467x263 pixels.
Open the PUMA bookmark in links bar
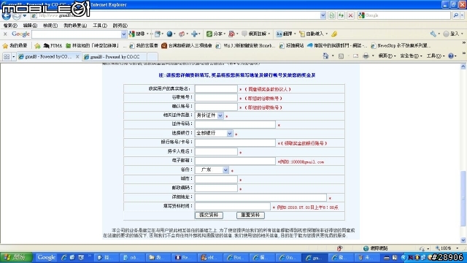coord(53,45)
